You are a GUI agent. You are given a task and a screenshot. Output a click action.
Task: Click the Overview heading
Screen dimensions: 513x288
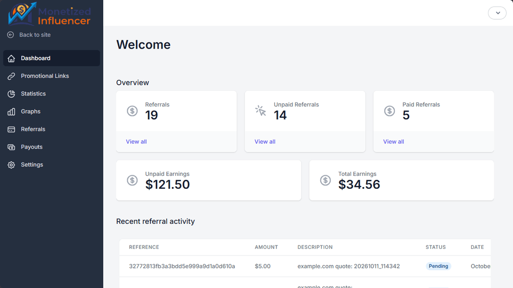coord(132,83)
